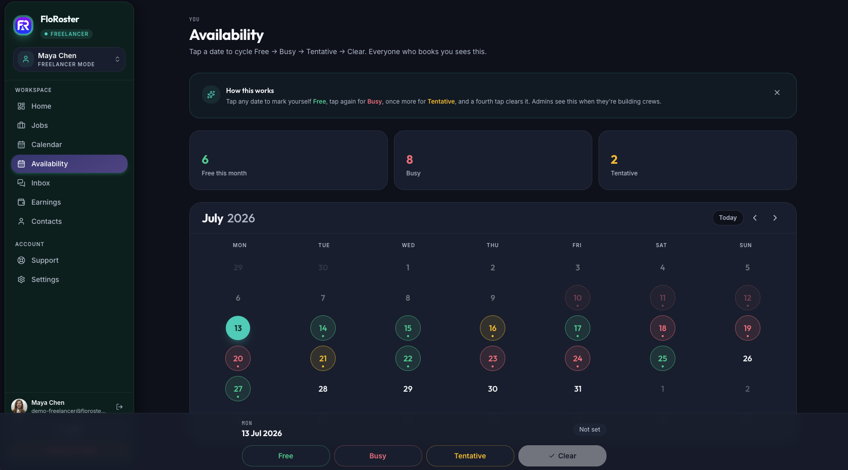This screenshot has height=470, width=848.
Task: Select the Availability sidebar icon
Action: pyautogui.click(x=21, y=164)
